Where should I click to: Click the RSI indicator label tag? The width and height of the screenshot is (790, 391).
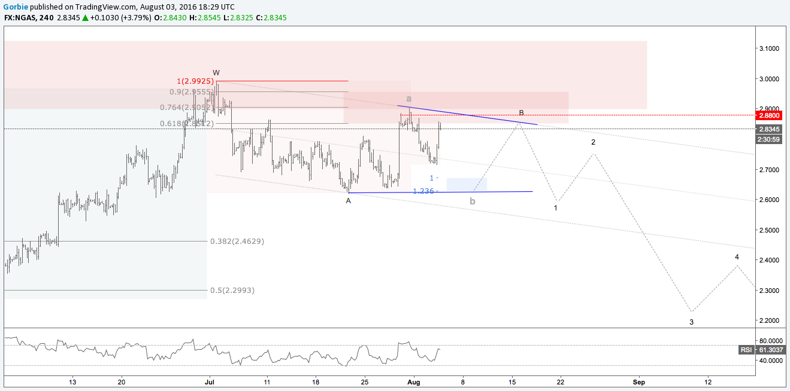point(746,350)
